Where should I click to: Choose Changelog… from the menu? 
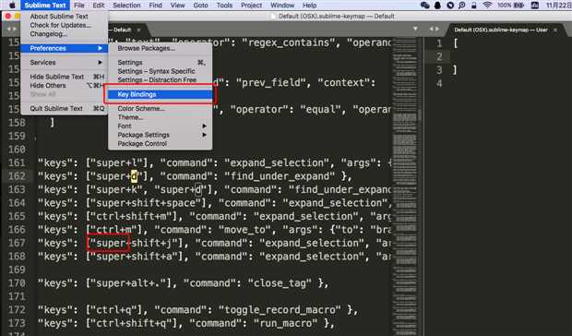(65, 34)
